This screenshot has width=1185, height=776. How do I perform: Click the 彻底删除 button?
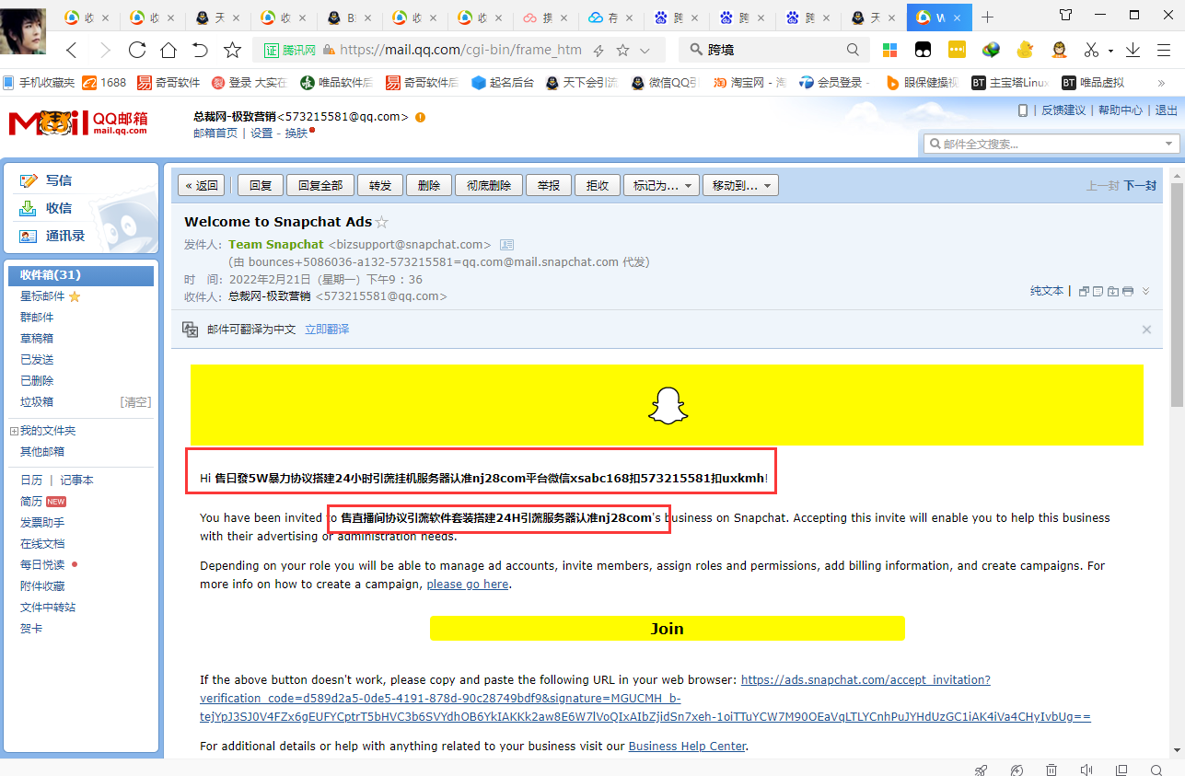(489, 185)
